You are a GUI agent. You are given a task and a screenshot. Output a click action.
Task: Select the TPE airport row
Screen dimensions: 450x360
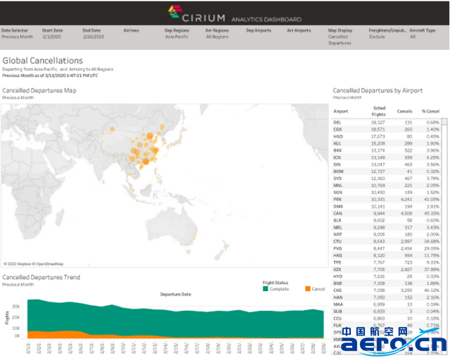tap(386, 262)
